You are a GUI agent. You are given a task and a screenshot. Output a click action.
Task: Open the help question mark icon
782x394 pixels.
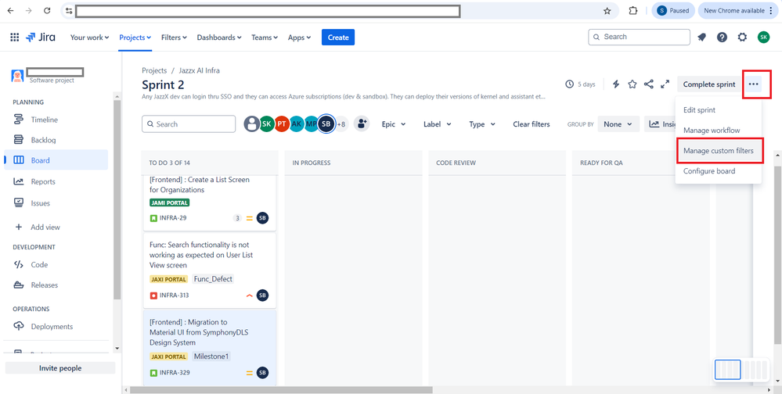[723, 38]
